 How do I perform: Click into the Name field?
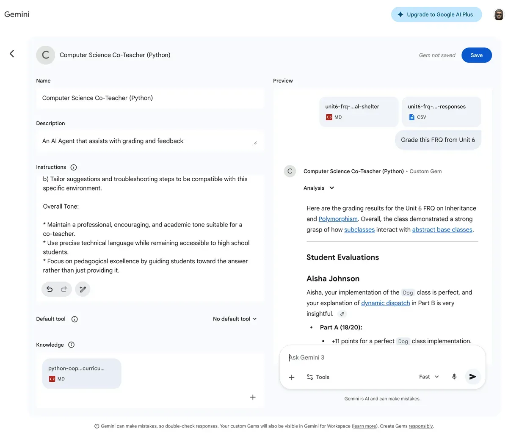click(150, 98)
